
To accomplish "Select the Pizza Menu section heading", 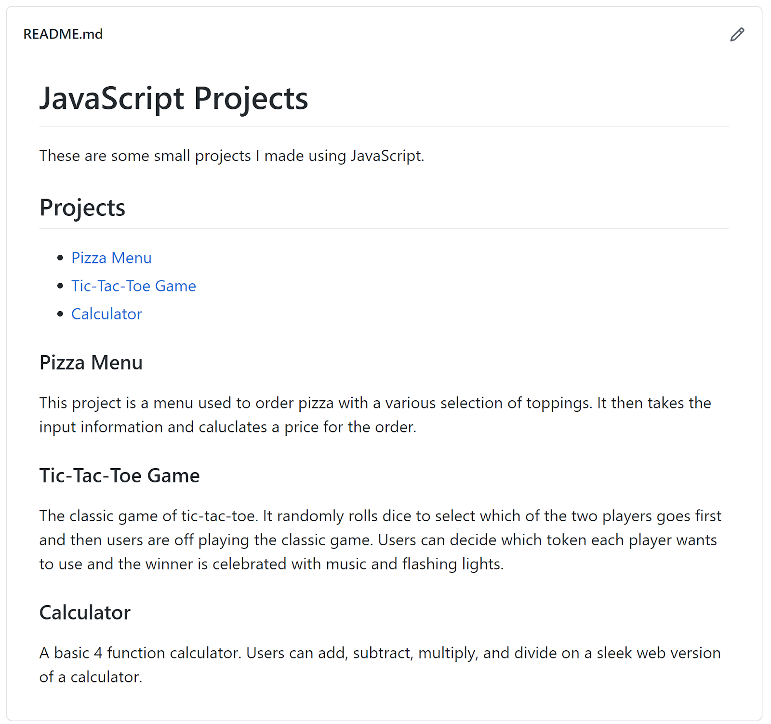I will [91, 362].
